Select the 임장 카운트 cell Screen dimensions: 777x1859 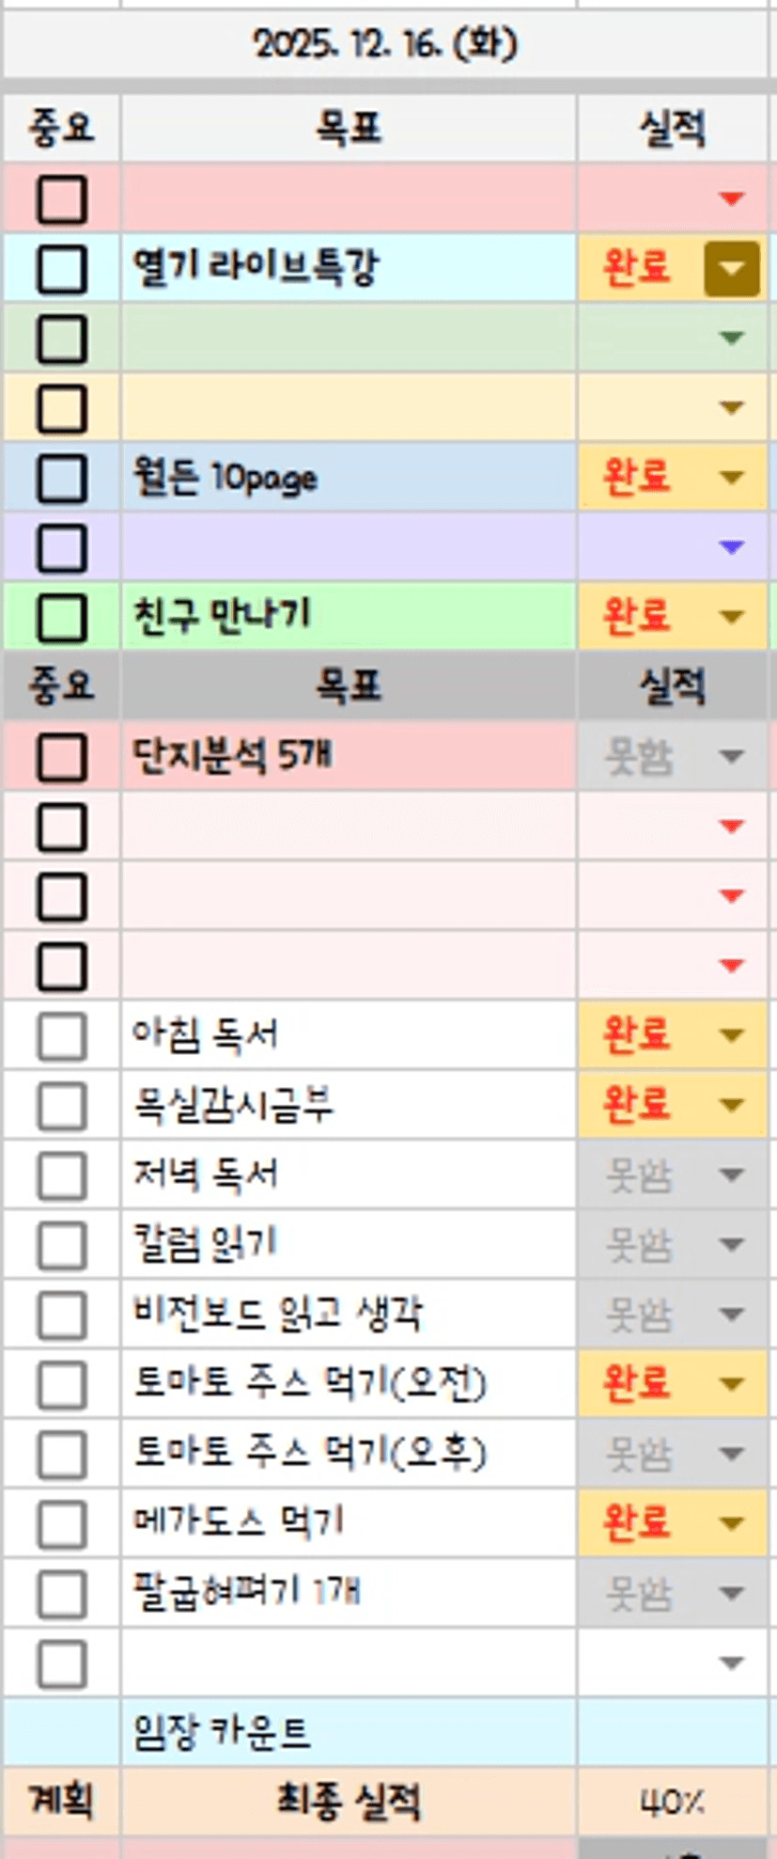[348, 1732]
